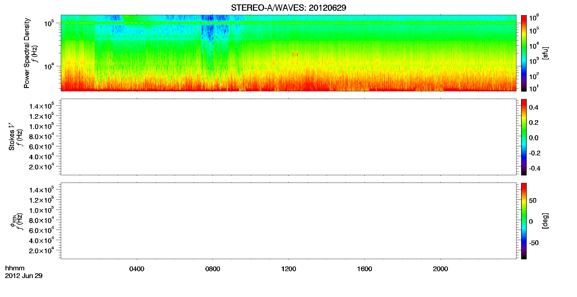577x297 pixels.
Task: Click the hhmm axis caption
Action: coord(15,268)
